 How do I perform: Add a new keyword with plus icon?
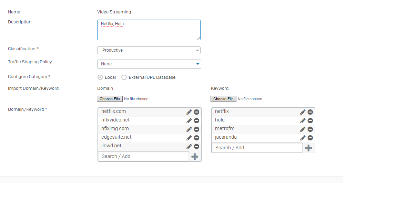(308, 148)
